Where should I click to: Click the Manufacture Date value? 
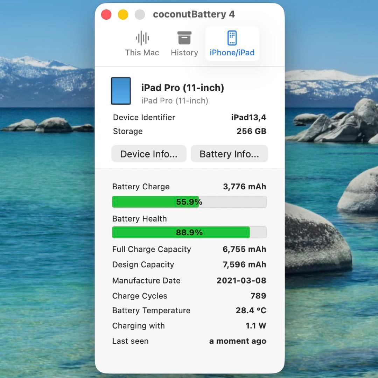[241, 280]
